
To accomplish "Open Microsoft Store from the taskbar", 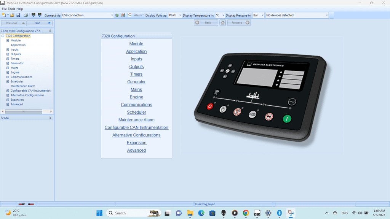I will tap(213, 213).
